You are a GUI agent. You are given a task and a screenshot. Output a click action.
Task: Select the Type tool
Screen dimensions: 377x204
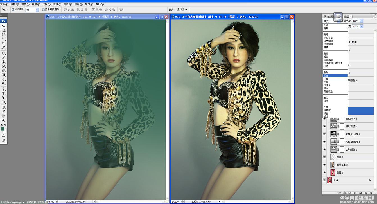coord(4,93)
